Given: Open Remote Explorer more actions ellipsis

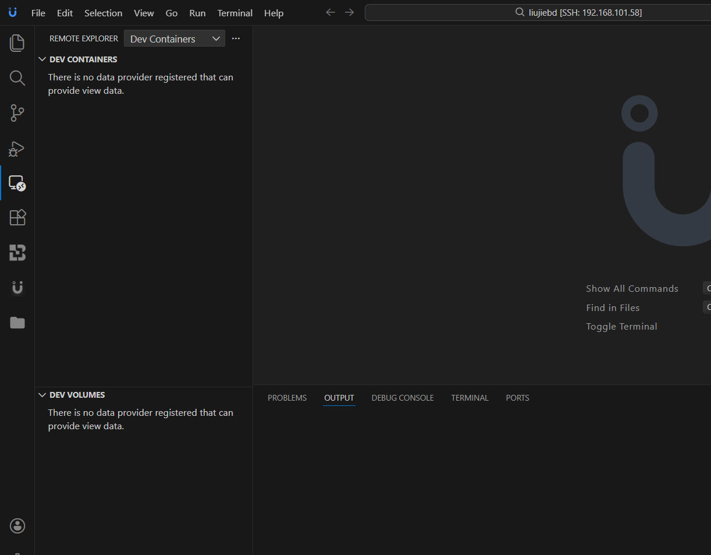Looking at the screenshot, I should [x=236, y=38].
